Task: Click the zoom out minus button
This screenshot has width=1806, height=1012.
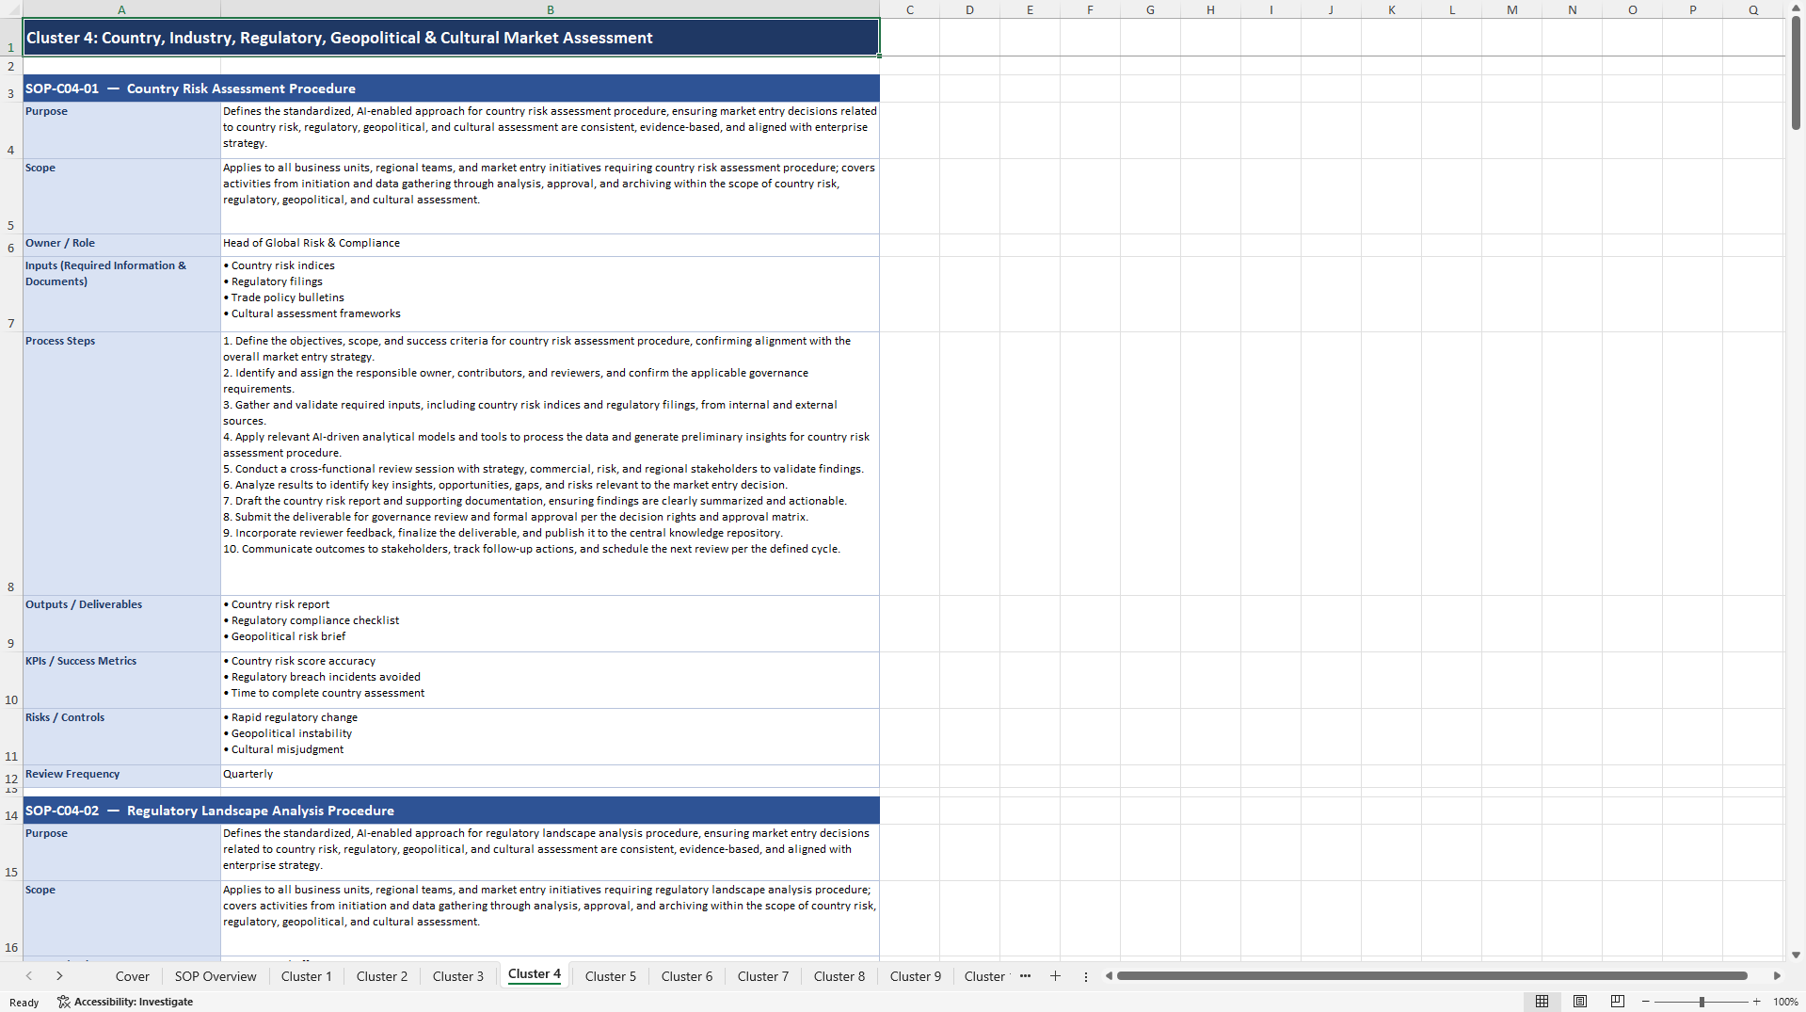Action: (x=1646, y=1002)
